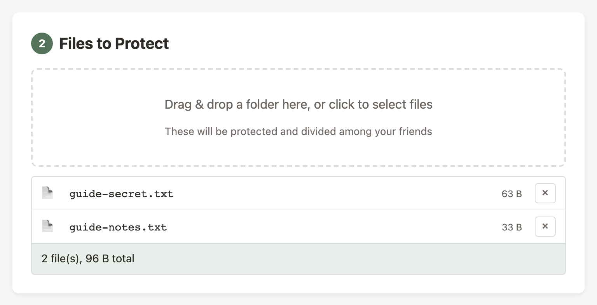Click the green numbered badge before the heading

(x=42, y=43)
